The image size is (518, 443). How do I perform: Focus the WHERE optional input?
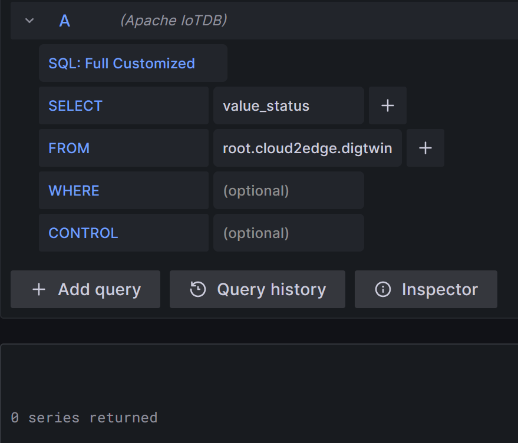click(289, 191)
